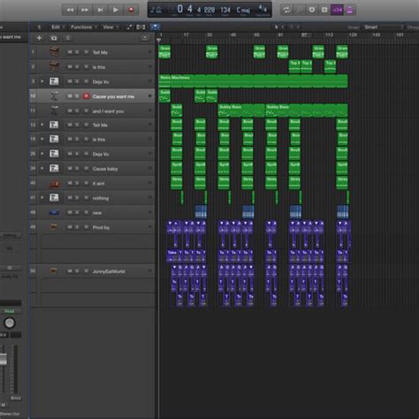The image size is (419, 419).
Task: Toggle Cycle mode in the control bar
Action: (286, 10)
